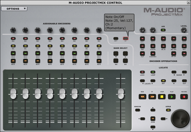
Task: Toggle the A/B button
Action: point(163,30)
